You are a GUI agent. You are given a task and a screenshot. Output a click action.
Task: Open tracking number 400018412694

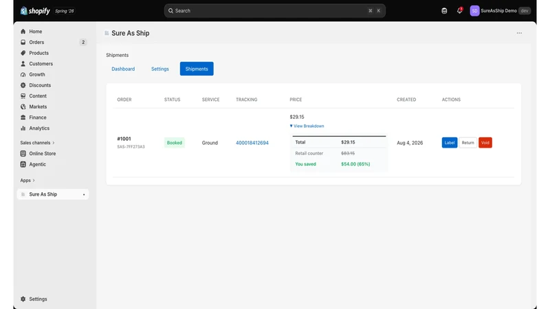point(252,143)
